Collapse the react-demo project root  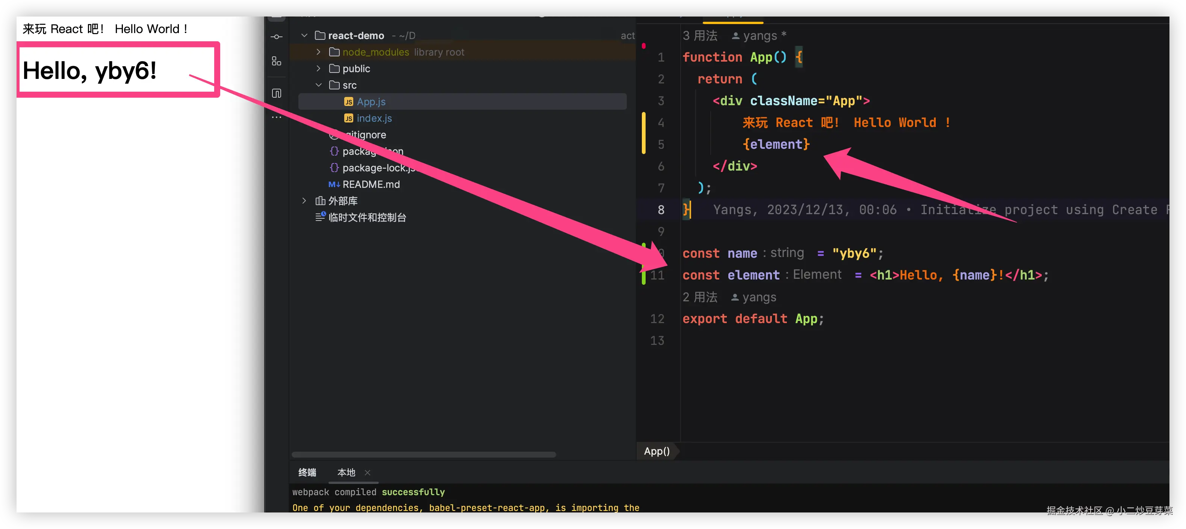click(304, 35)
